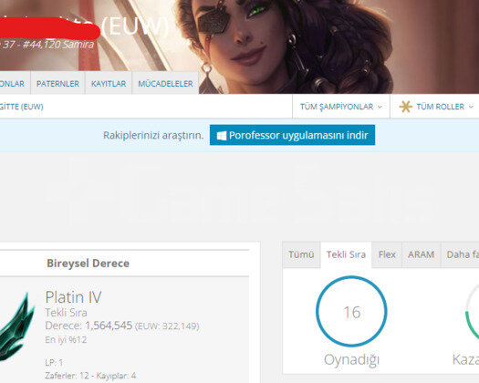Click the Zaferler: 12 - Kayıplar: 4 text
Viewport: 479px width, 383px height.
(90, 376)
